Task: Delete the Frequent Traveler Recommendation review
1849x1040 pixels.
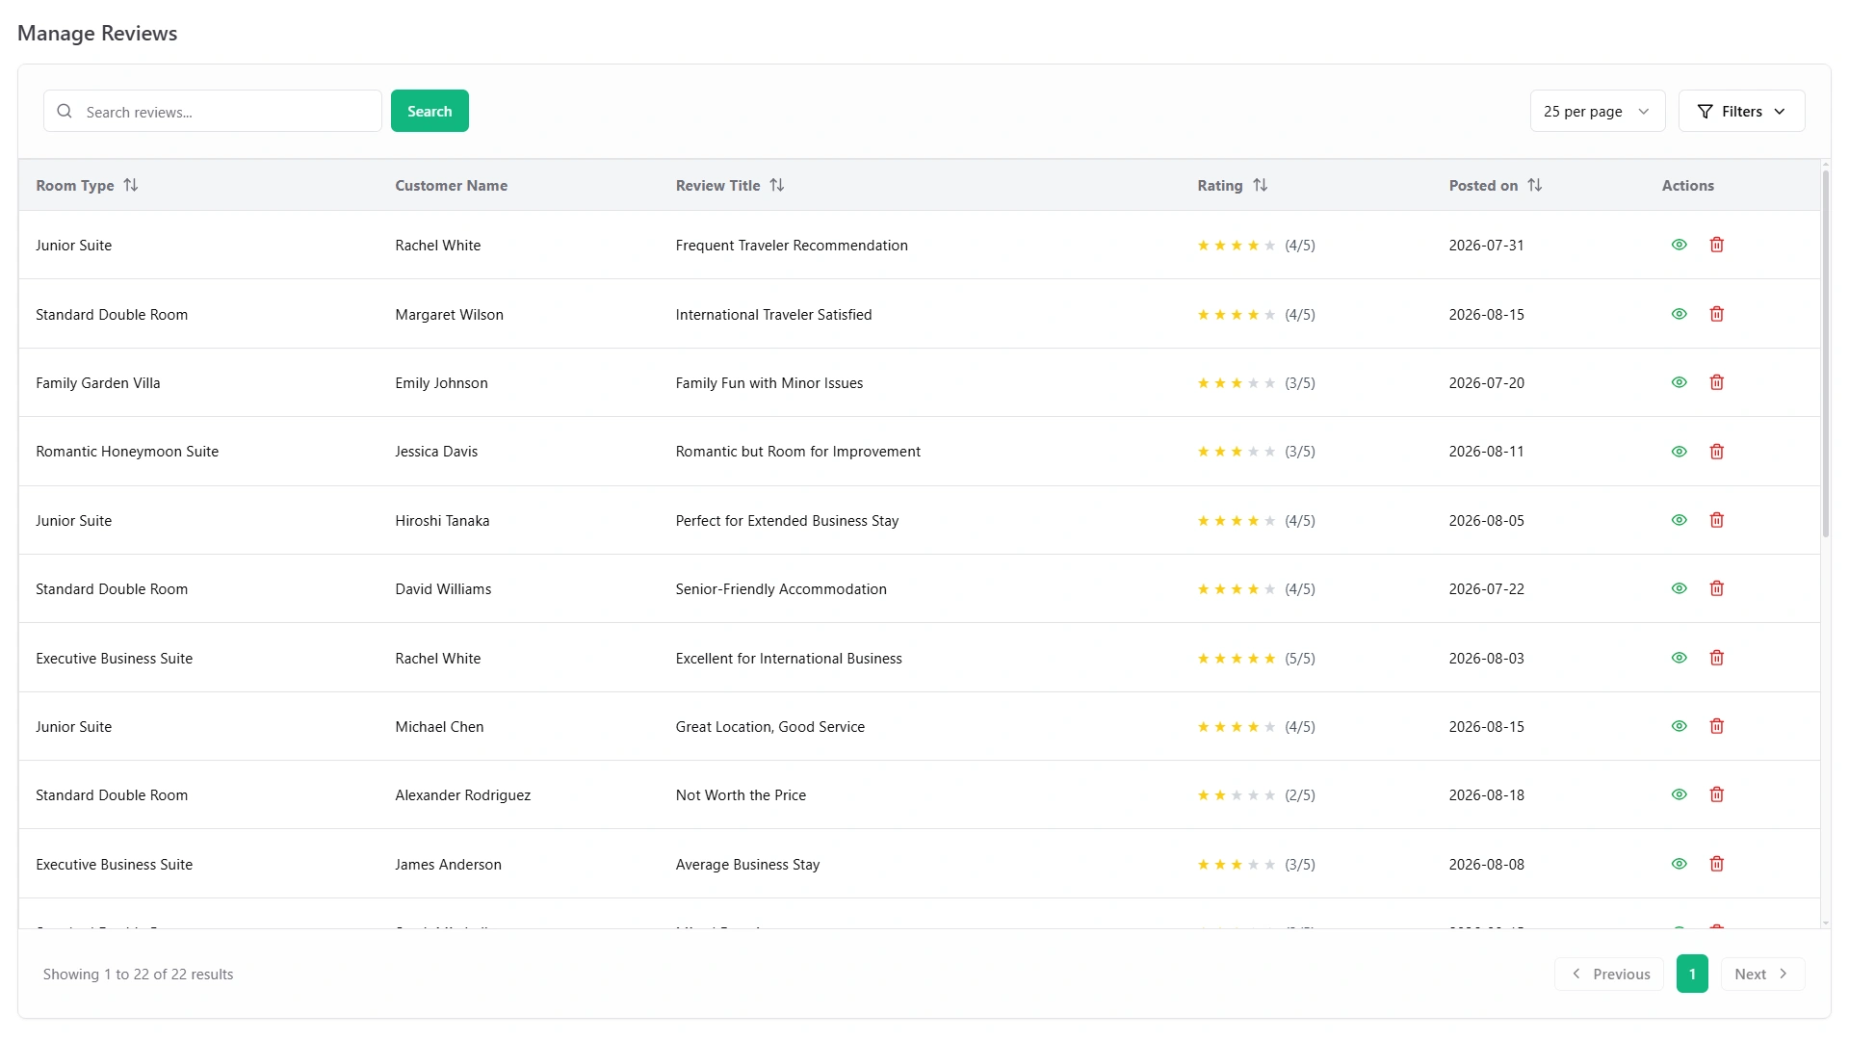Action: tap(1716, 245)
